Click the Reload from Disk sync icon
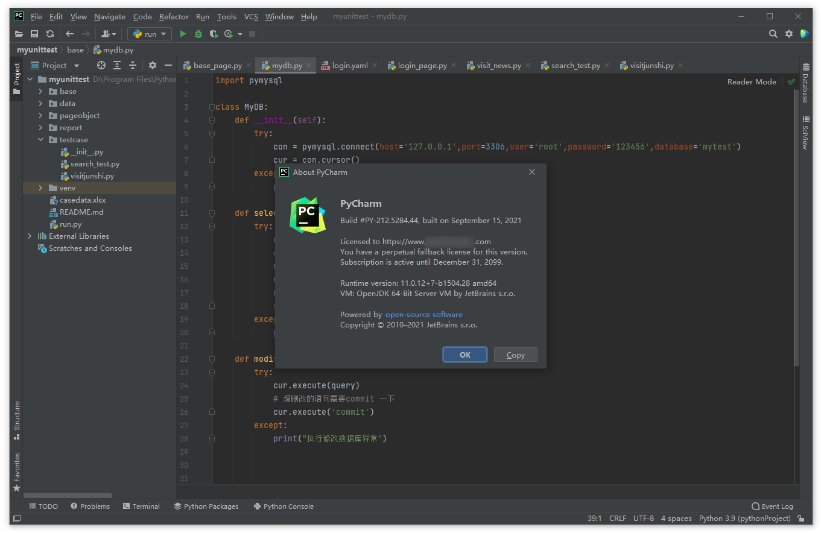 [x=50, y=34]
